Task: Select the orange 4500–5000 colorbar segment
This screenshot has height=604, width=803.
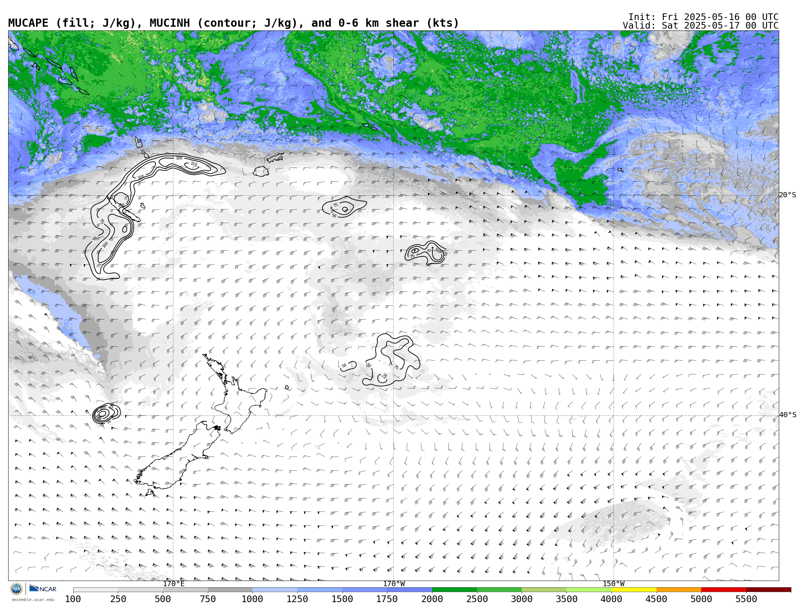Action: [x=679, y=590]
